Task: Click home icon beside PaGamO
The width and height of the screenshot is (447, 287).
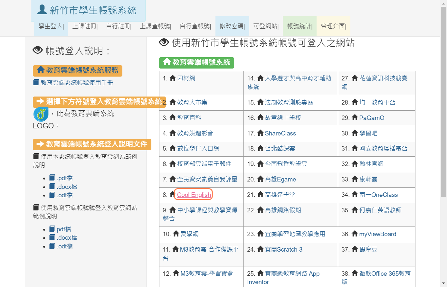Action: pyautogui.click(x=355, y=117)
